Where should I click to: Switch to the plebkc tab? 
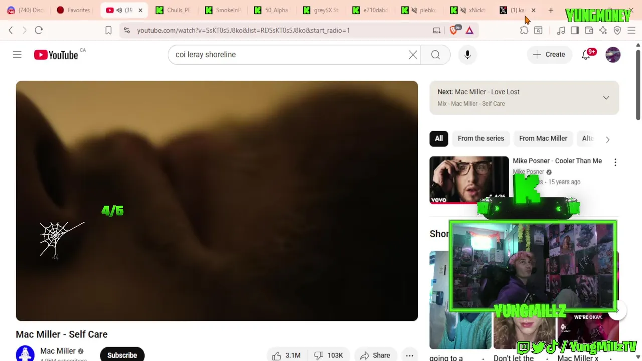pos(419,10)
